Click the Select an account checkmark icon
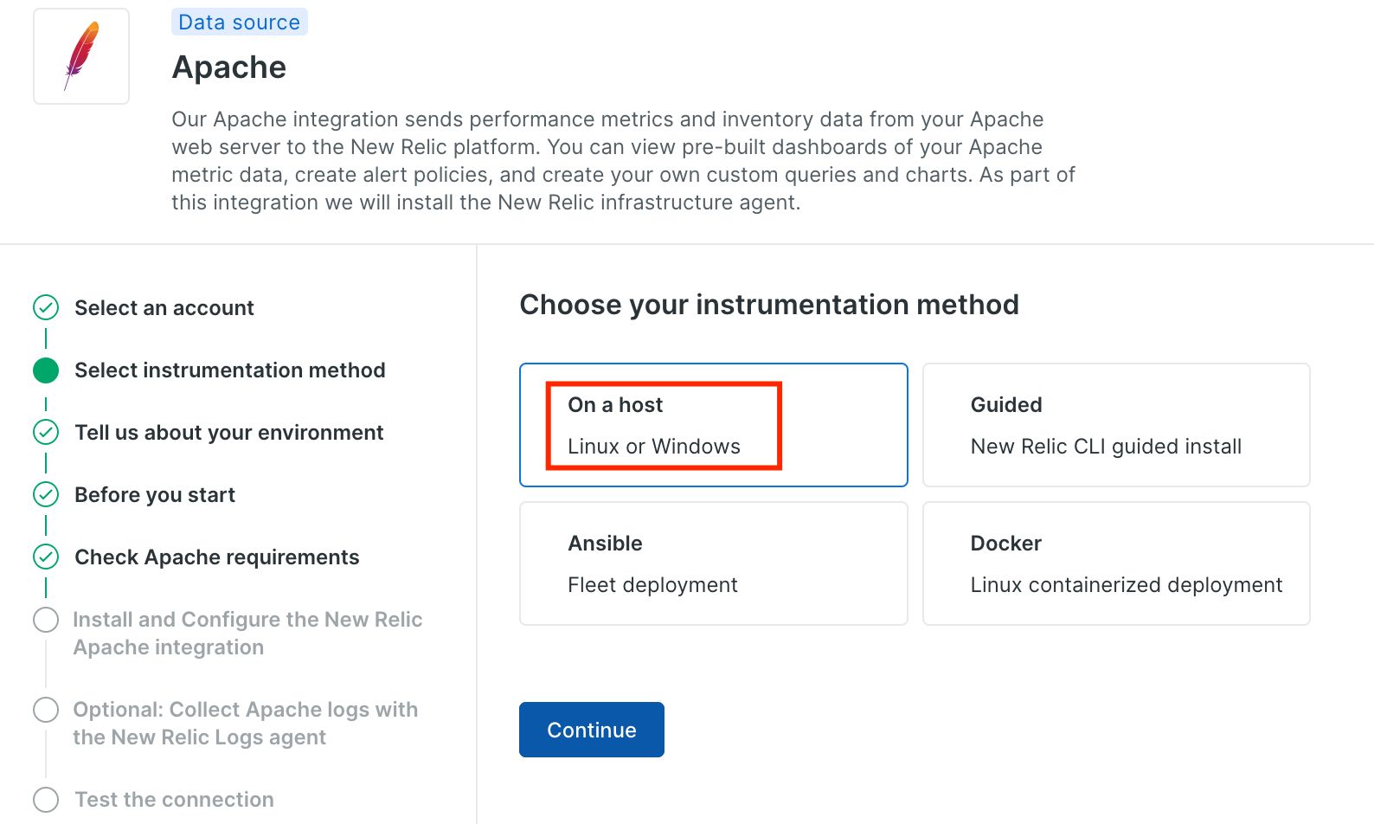The height and width of the screenshot is (824, 1374). click(46, 307)
